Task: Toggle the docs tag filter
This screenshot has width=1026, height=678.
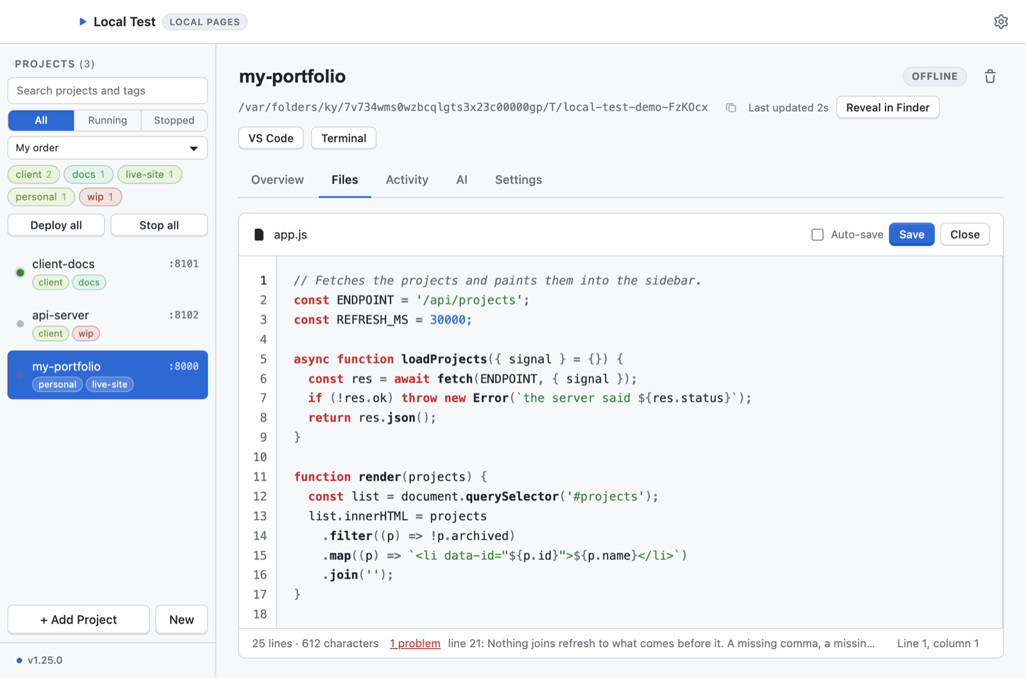Action: (x=88, y=174)
